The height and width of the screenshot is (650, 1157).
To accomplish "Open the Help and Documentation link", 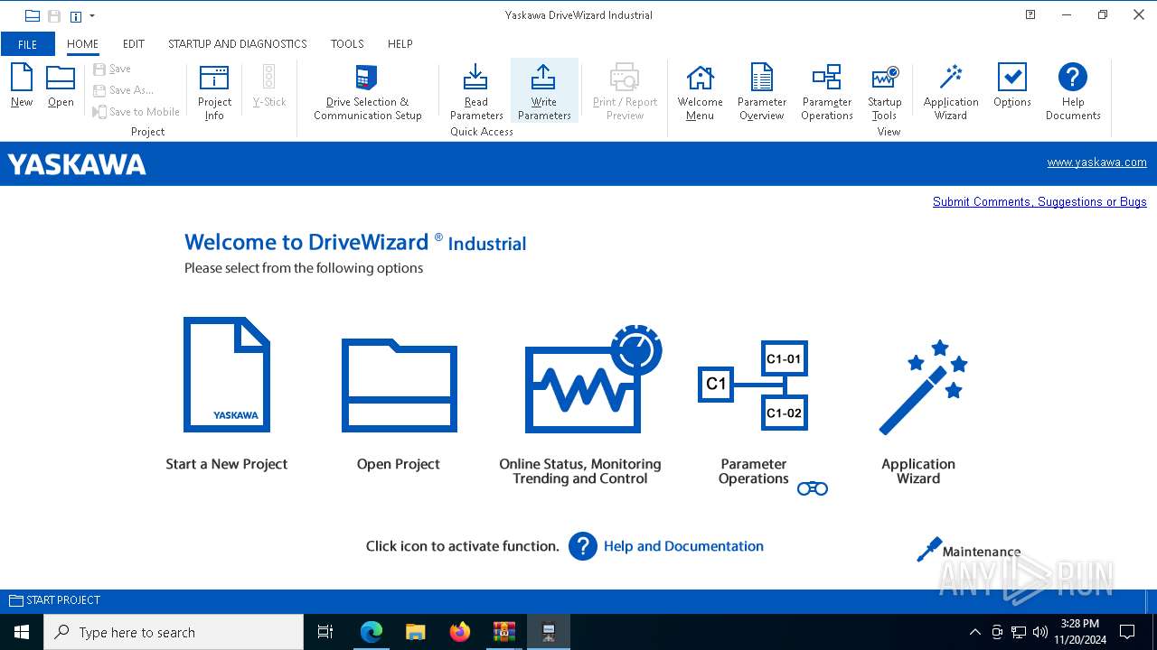I will click(x=683, y=546).
